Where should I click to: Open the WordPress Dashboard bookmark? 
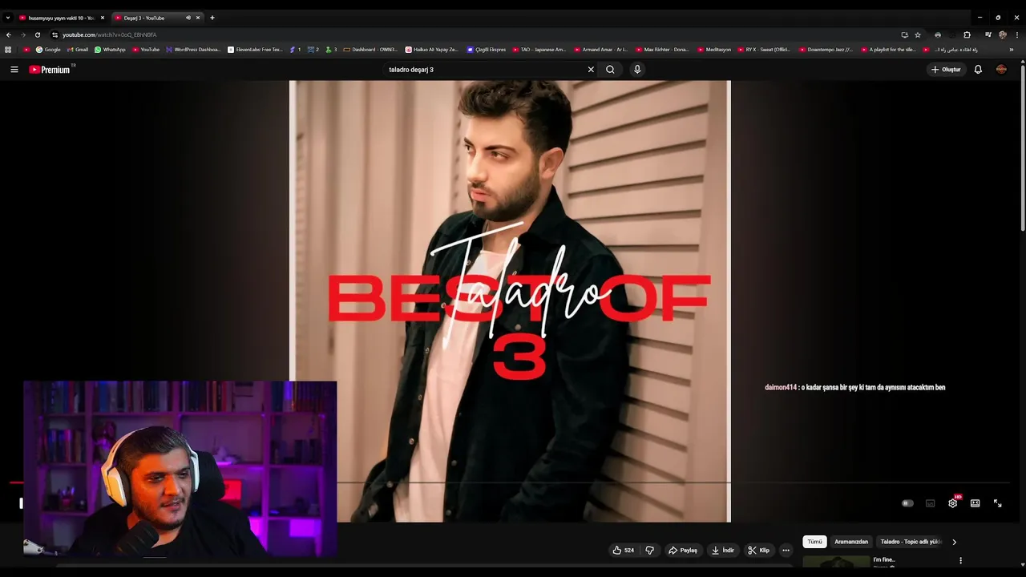(193, 50)
